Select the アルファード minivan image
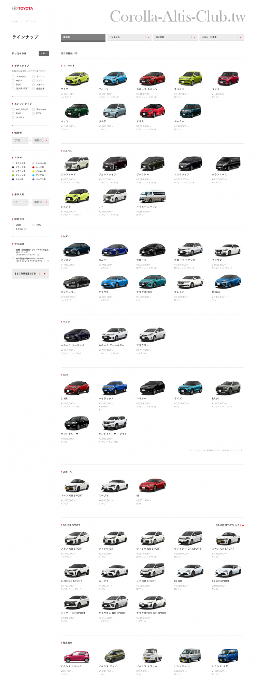 coord(77,164)
